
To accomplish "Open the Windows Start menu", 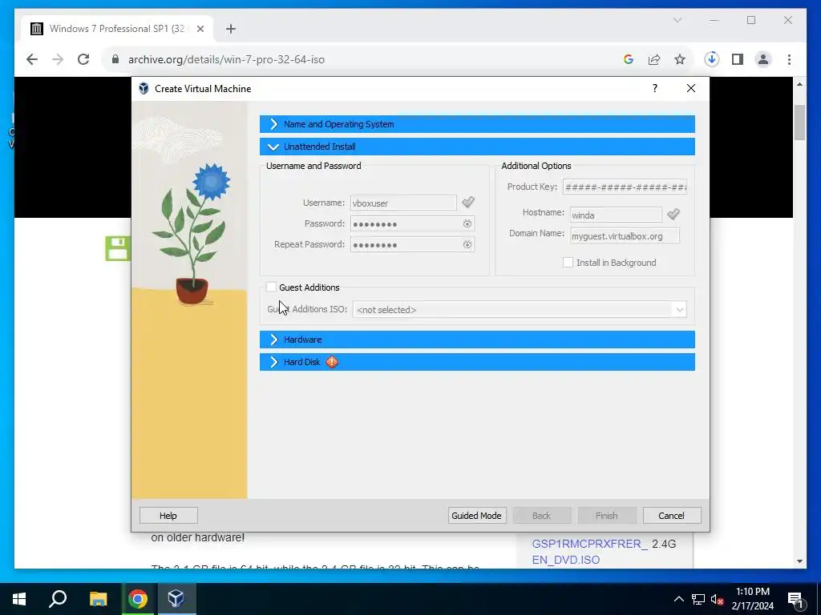I will (x=19, y=599).
